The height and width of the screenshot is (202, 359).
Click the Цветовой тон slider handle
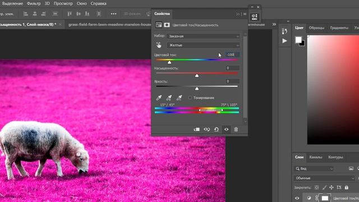(169, 62)
